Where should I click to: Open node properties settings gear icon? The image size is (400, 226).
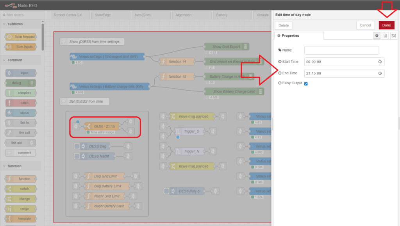(x=377, y=36)
